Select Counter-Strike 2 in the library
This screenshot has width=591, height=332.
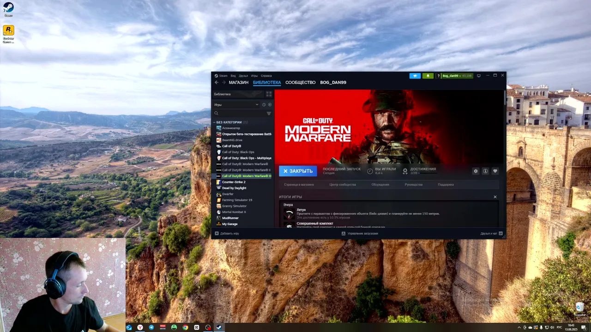pos(243,182)
